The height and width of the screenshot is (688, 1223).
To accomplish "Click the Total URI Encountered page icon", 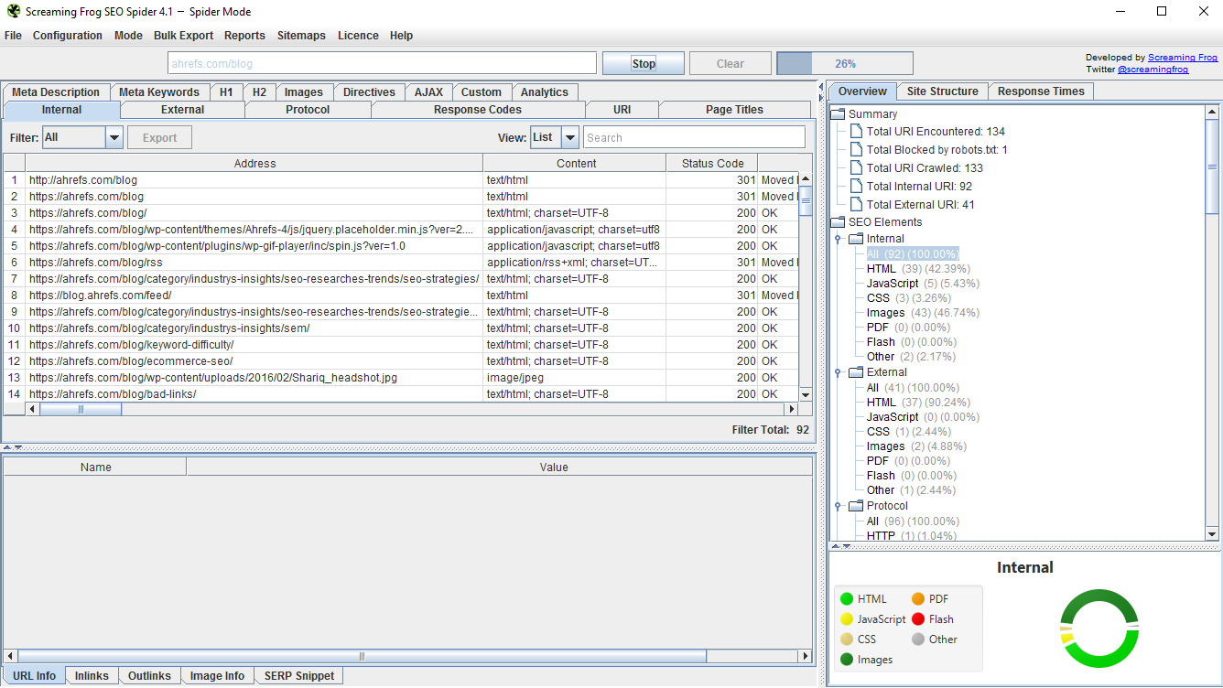I will coord(856,132).
